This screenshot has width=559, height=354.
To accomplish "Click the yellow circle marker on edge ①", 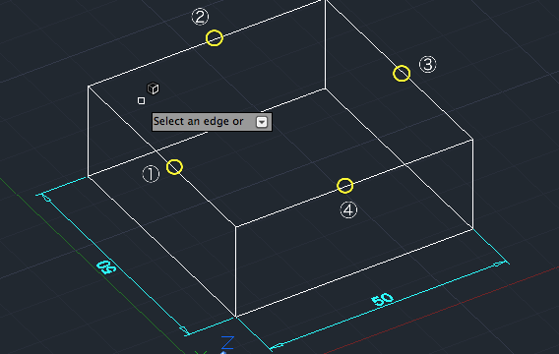I will (x=174, y=167).
